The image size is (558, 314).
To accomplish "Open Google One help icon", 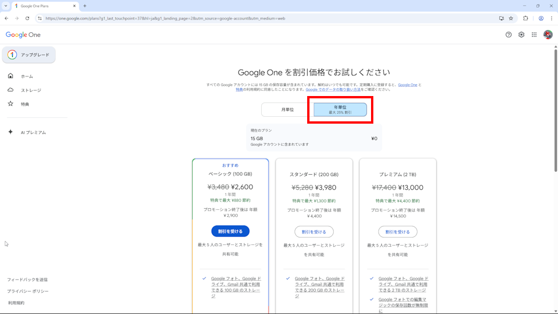I will (509, 35).
